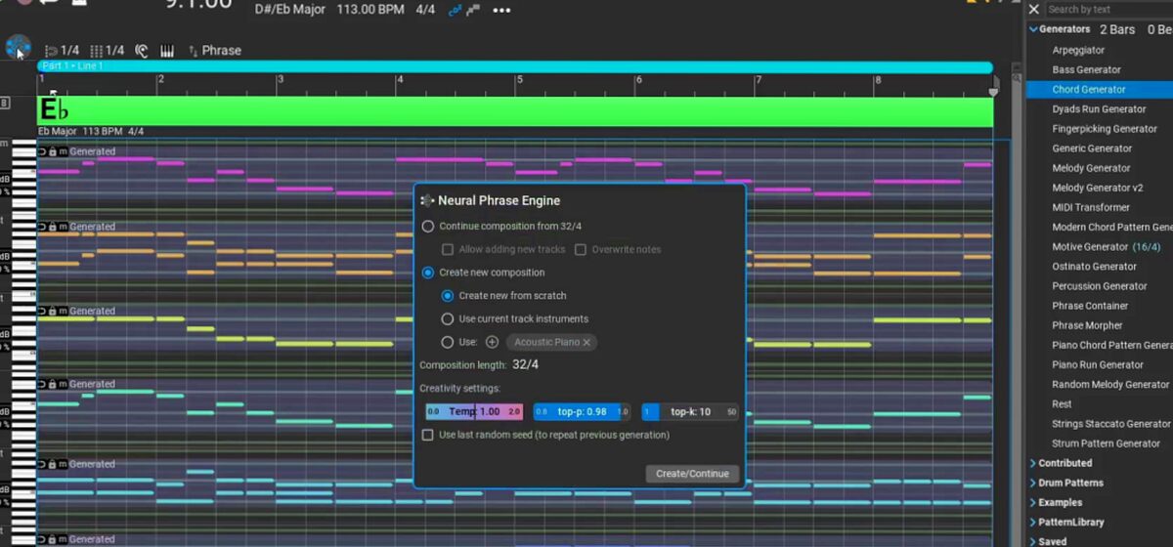Viewport: 1173px width, 547px height.
Task: Expand the Contributed category
Action: [1034, 464]
